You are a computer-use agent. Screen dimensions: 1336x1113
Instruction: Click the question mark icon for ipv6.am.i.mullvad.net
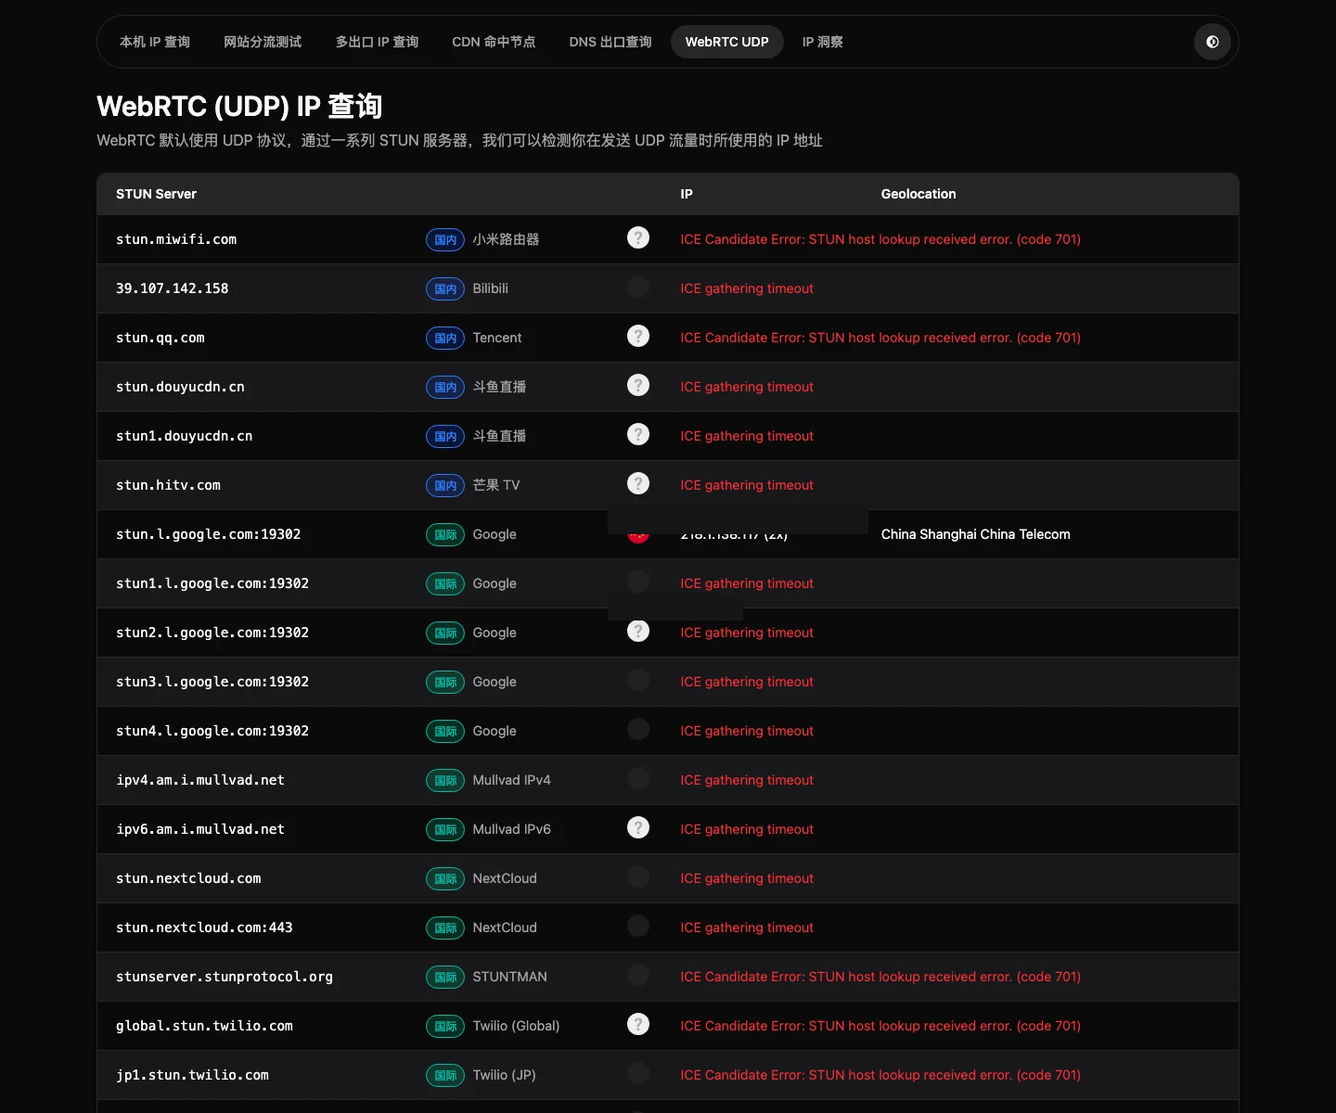click(638, 827)
